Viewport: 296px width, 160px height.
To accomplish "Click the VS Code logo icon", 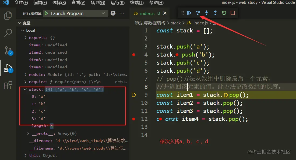I will [x=6, y=3].
